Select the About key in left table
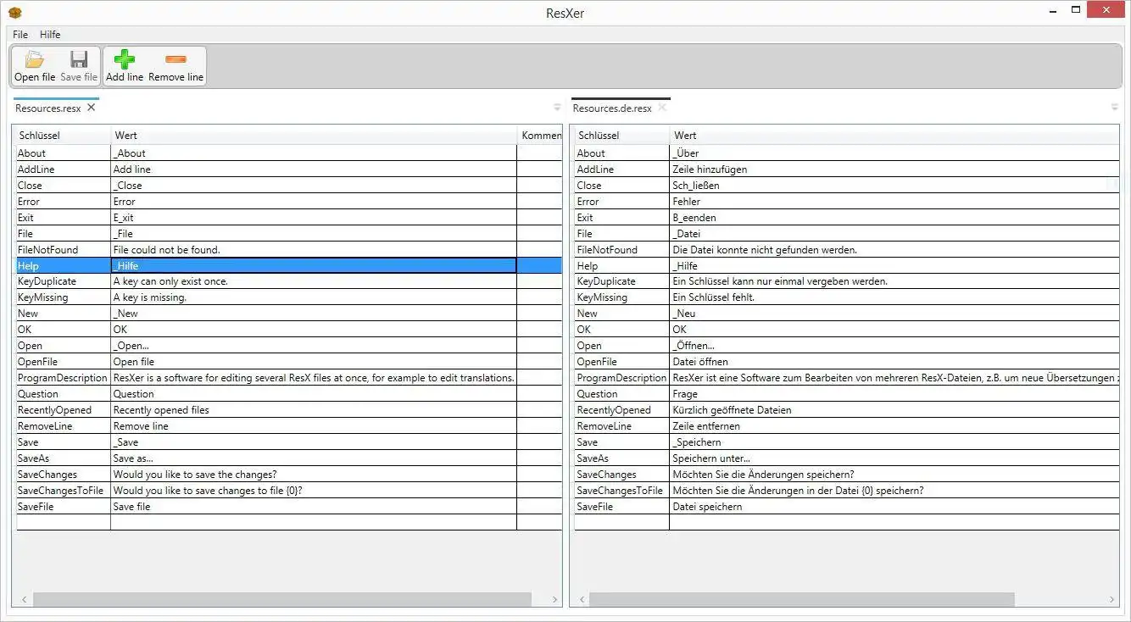The height and width of the screenshot is (622, 1131). coord(64,153)
